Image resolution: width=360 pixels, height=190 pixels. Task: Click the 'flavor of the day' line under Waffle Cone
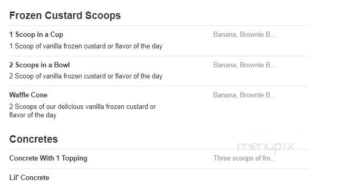tap(33, 115)
